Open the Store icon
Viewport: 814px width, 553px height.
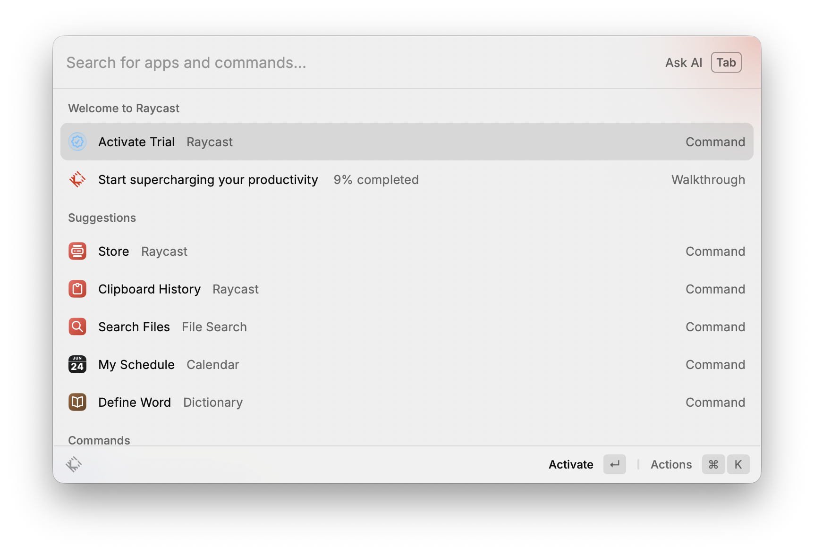tap(77, 251)
